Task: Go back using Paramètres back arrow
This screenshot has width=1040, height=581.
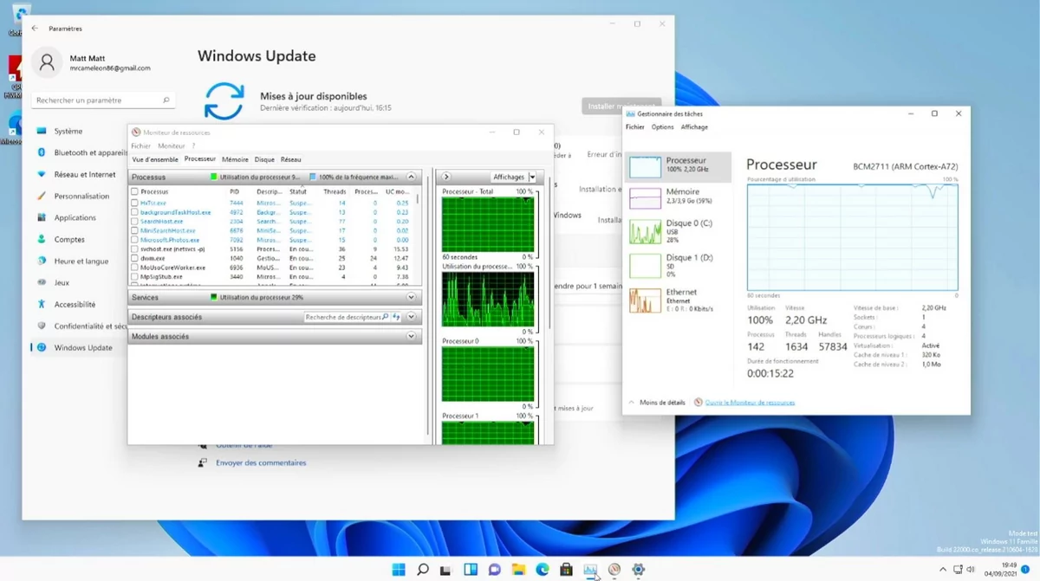Action: pyautogui.click(x=35, y=29)
